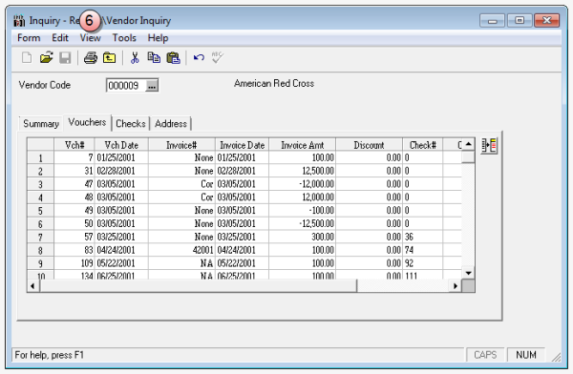Click the application icon in the title bar
This screenshot has height=374, width=573.
[x=19, y=21]
